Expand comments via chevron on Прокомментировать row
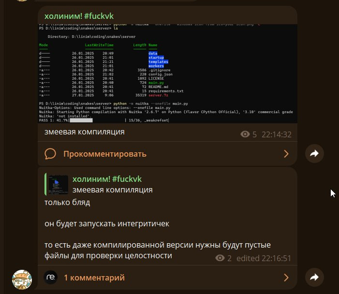The height and width of the screenshot is (294, 339). pos(286,154)
